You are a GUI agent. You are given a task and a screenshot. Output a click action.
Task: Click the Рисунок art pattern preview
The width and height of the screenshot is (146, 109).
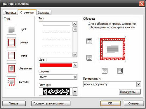click(x=56, y=91)
